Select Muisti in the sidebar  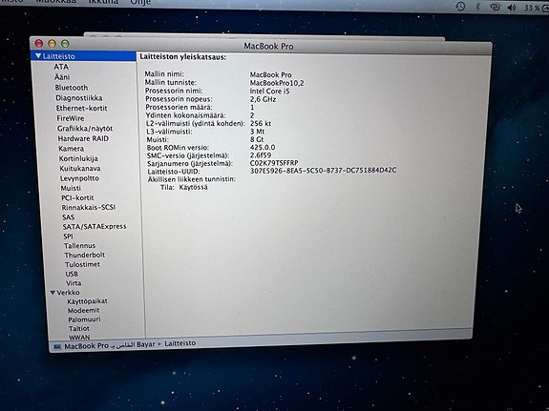point(71,188)
